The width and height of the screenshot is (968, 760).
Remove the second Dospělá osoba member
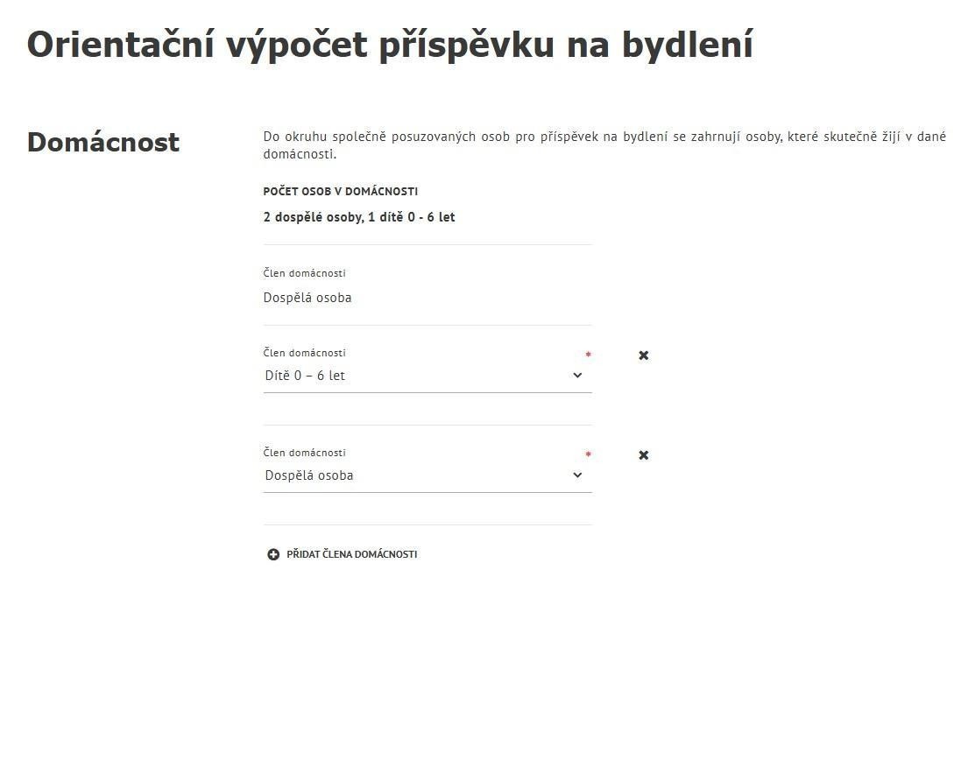pyautogui.click(x=643, y=455)
